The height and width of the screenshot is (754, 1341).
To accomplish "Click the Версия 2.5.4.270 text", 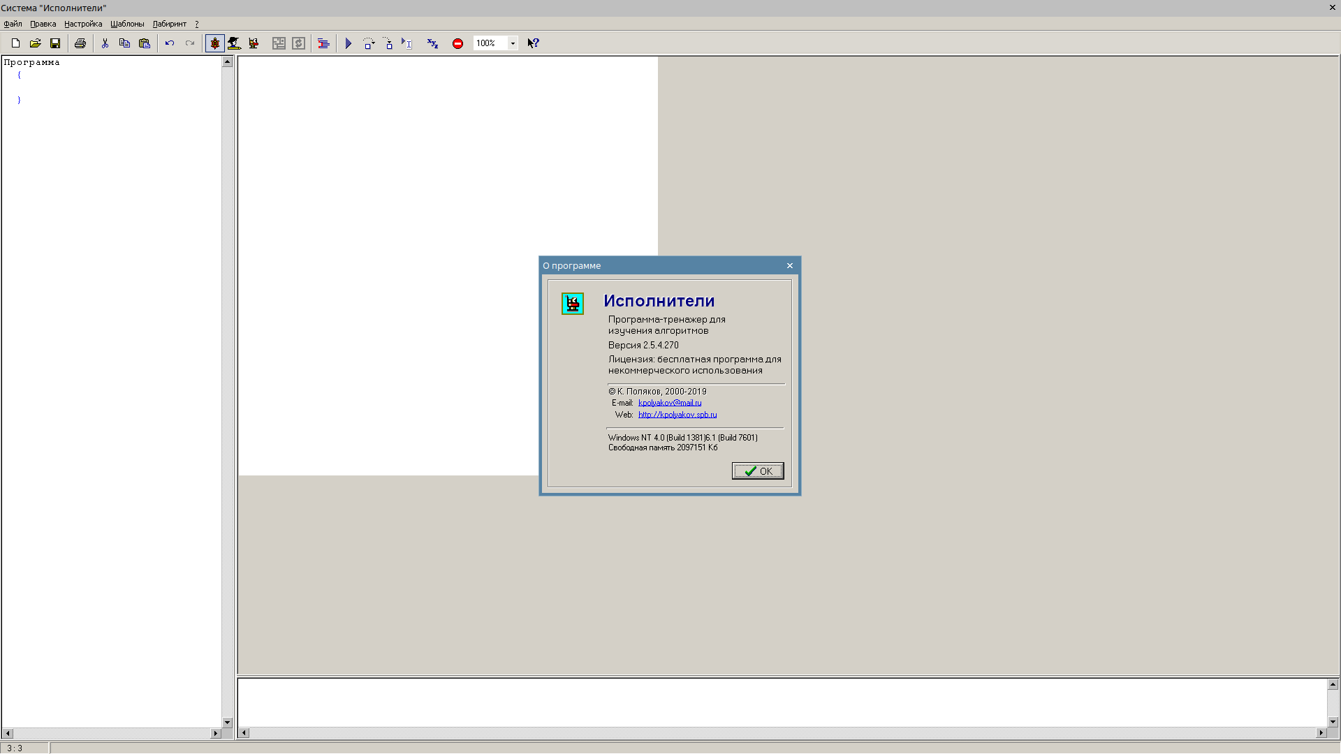I will [x=643, y=346].
